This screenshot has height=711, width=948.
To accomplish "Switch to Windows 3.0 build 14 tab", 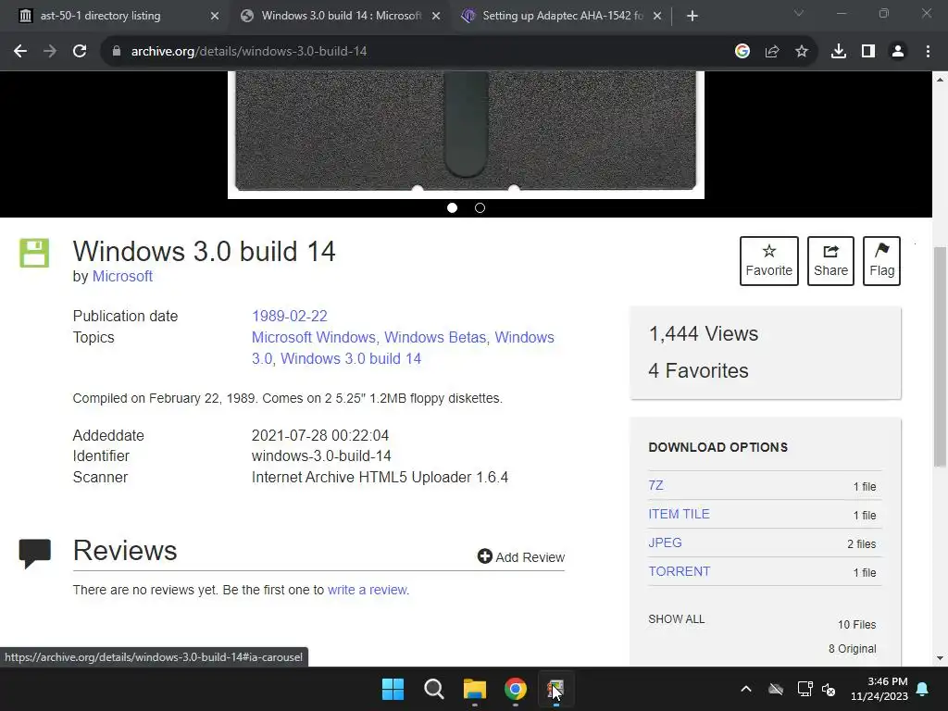I will pos(339,16).
